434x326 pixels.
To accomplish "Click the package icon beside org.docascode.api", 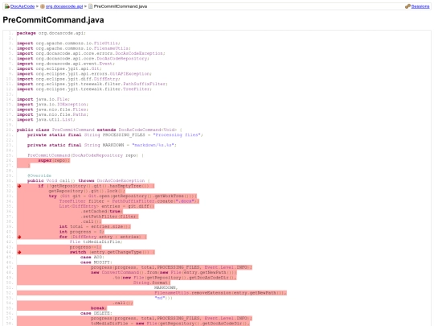I will [x=43, y=6].
